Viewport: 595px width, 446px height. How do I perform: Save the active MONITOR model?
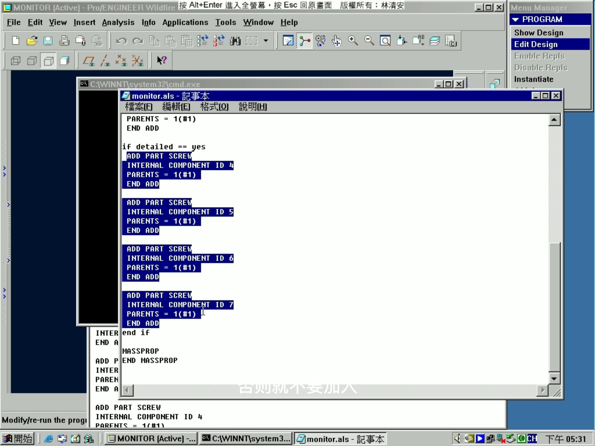click(x=48, y=40)
